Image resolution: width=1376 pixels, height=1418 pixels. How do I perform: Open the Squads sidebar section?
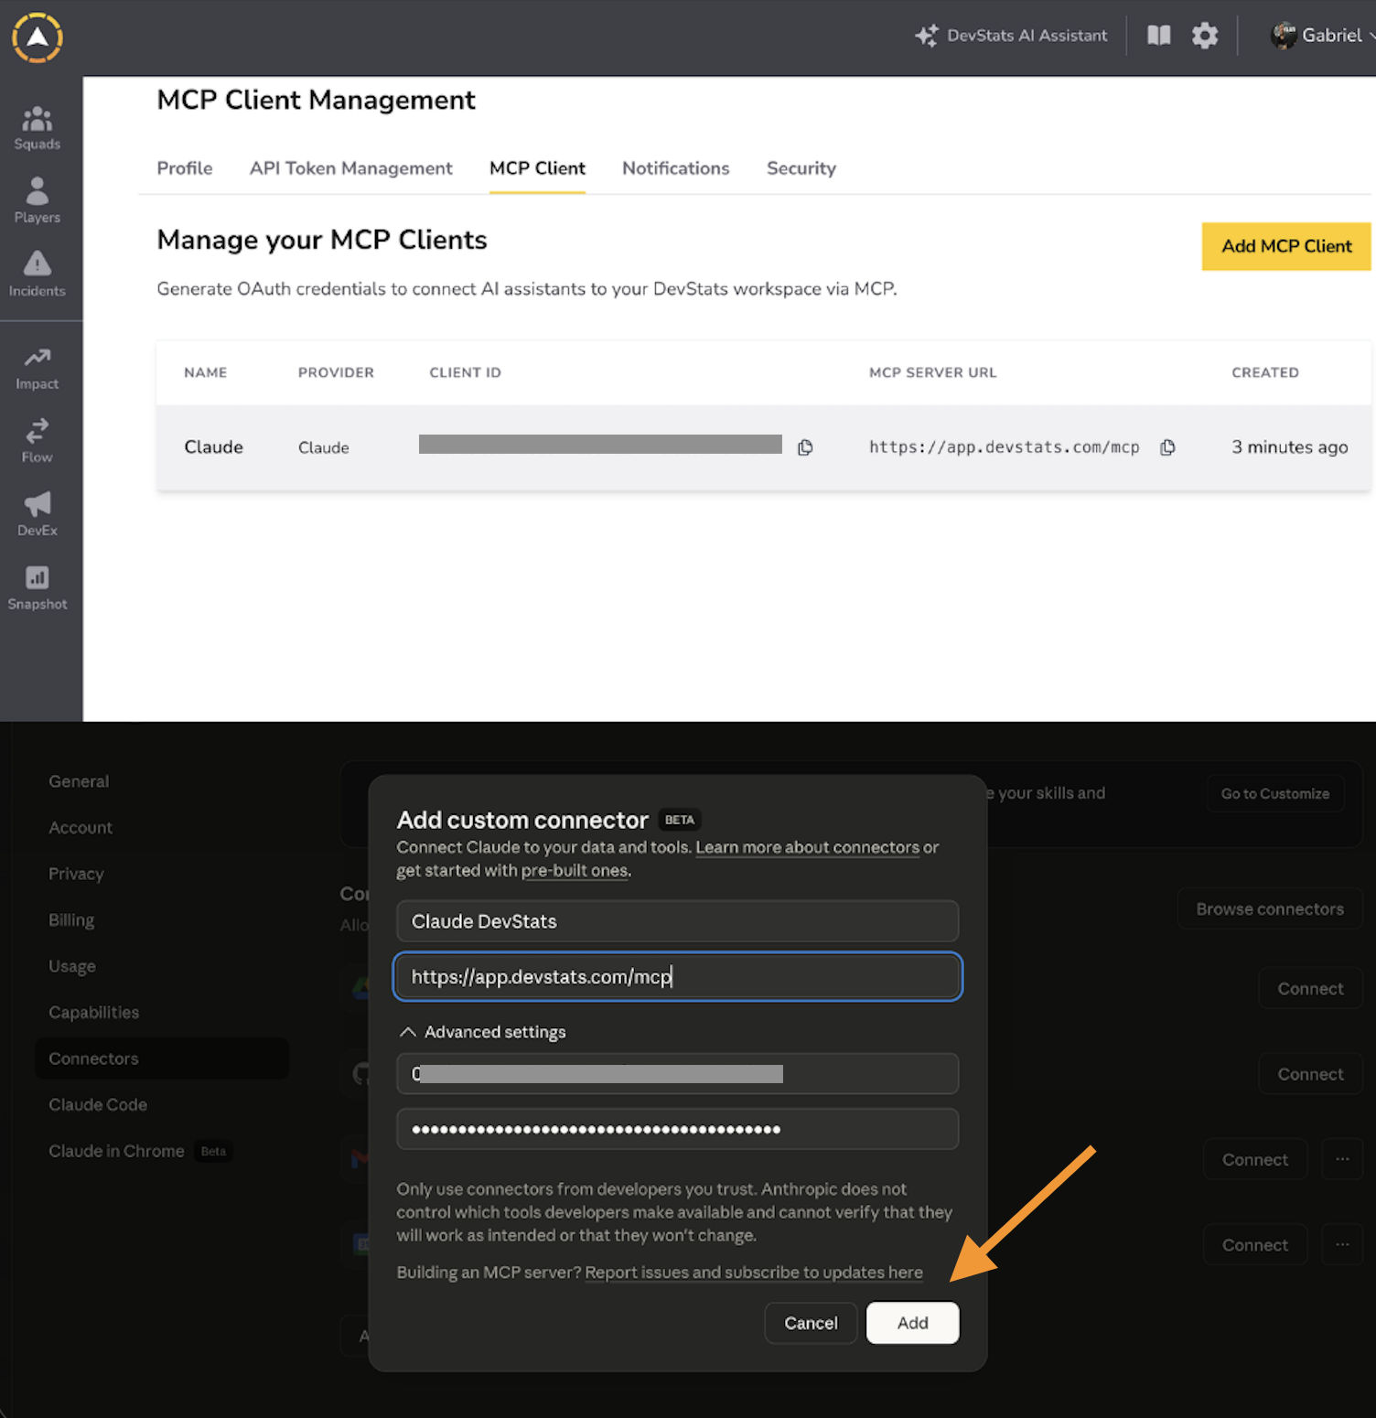click(x=38, y=129)
